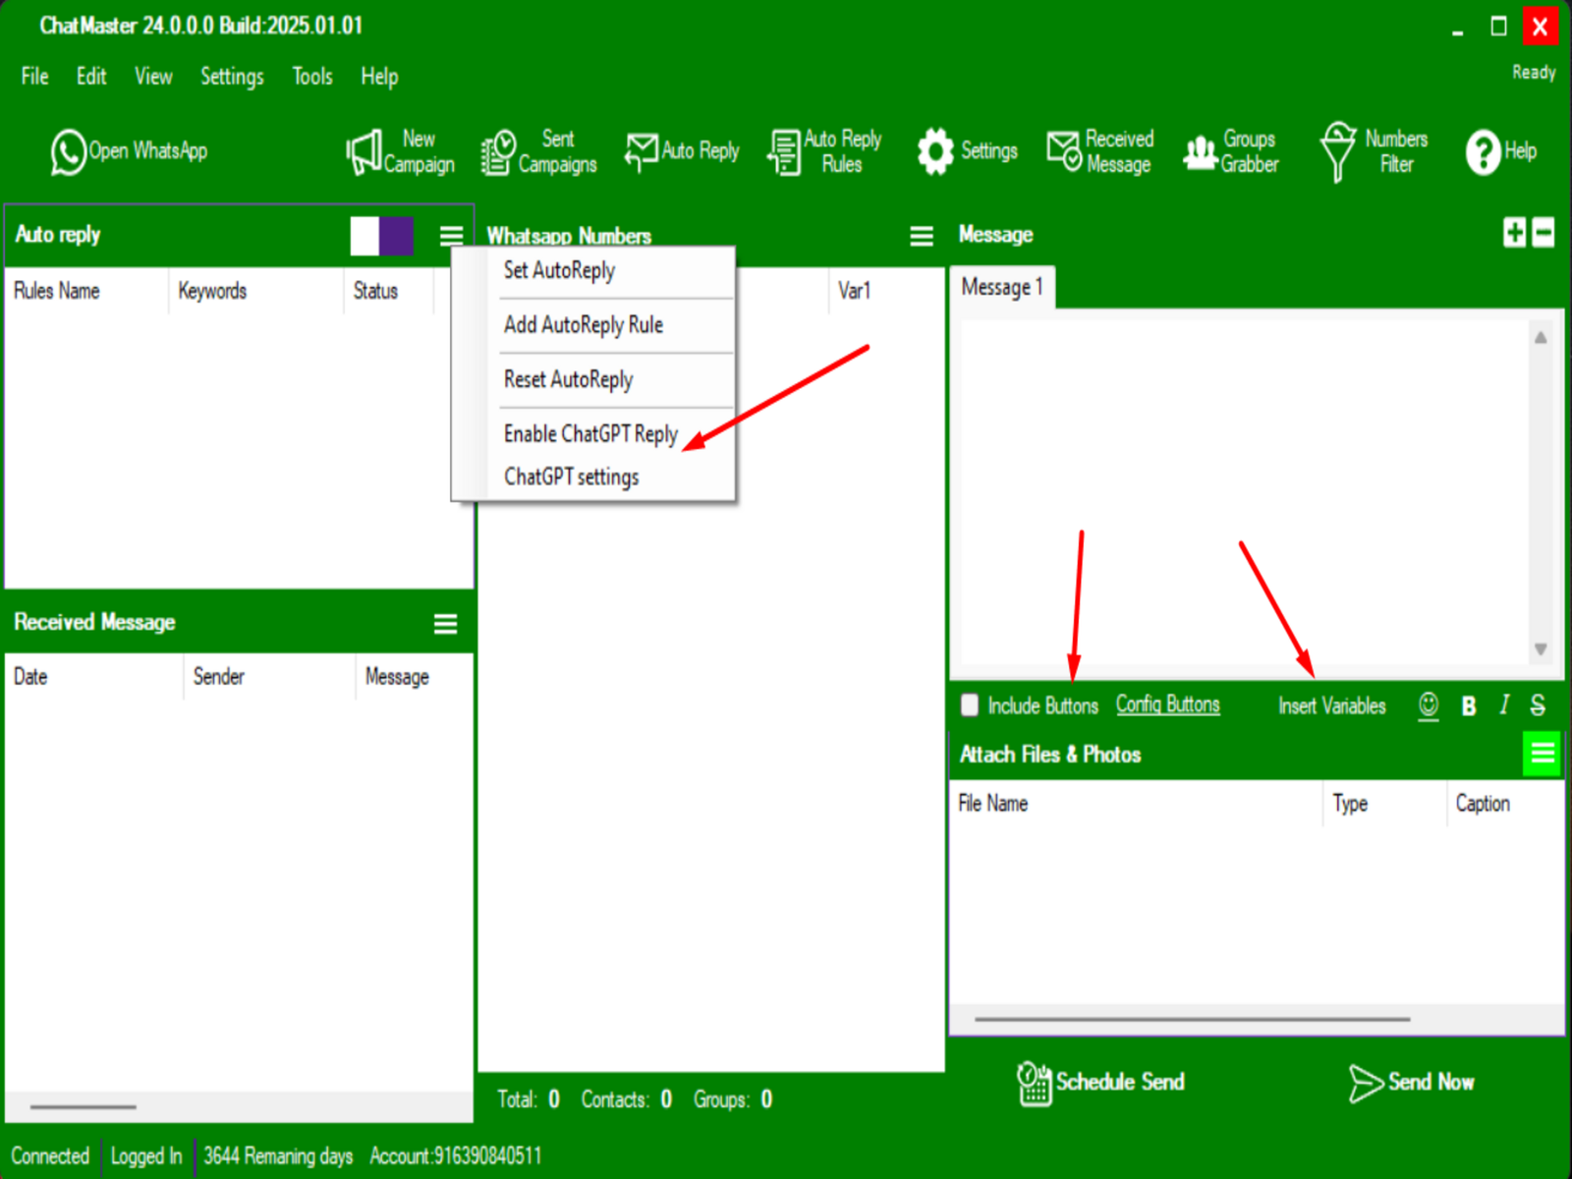The height and width of the screenshot is (1179, 1572).
Task: Click Send Now
Action: 1412,1083
